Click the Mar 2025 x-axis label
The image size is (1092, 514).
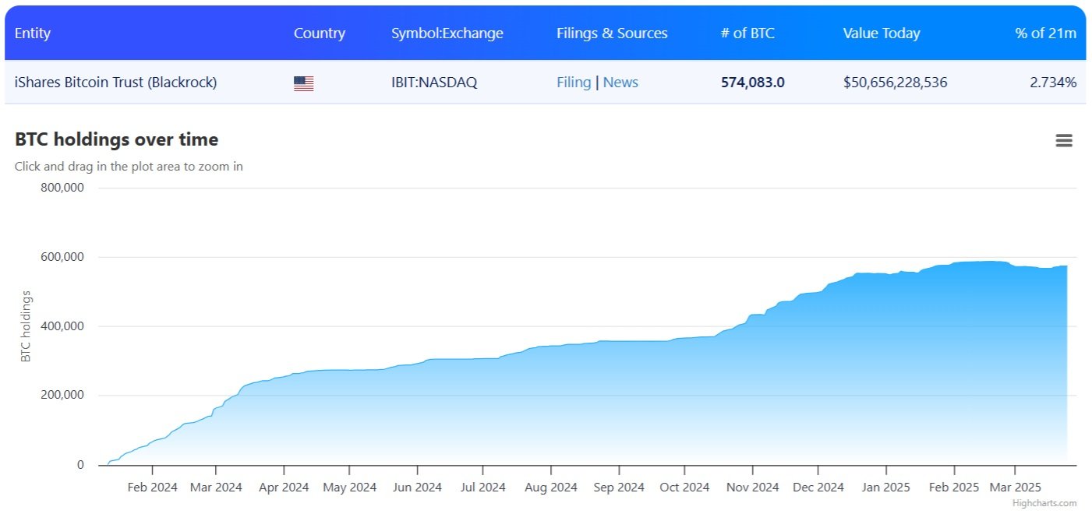tap(1014, 488)
